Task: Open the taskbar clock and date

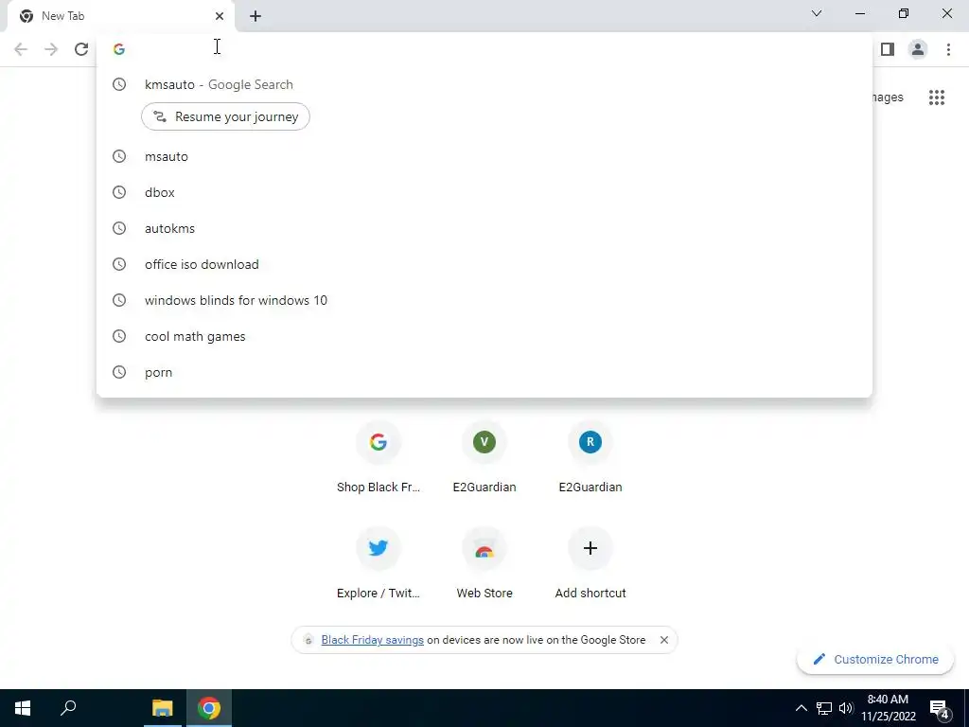Action: 888,708
